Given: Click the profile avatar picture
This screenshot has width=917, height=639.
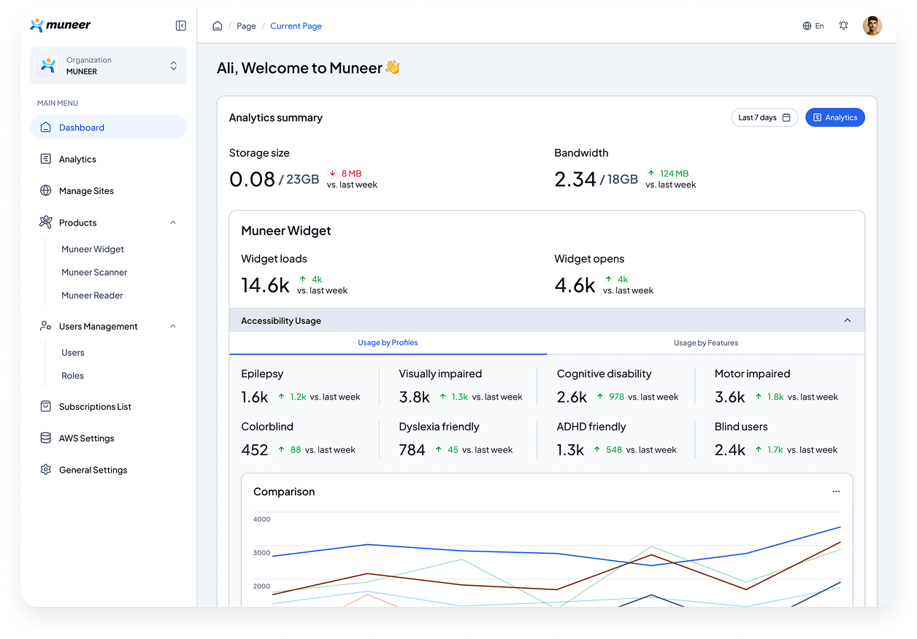Looking at the screenshot, I should pyautogui.click(x=872, y=26).
